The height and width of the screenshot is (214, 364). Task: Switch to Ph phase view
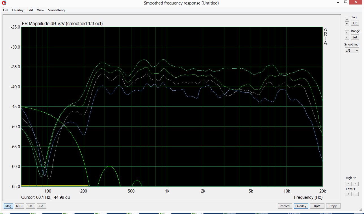click(30, 206)
